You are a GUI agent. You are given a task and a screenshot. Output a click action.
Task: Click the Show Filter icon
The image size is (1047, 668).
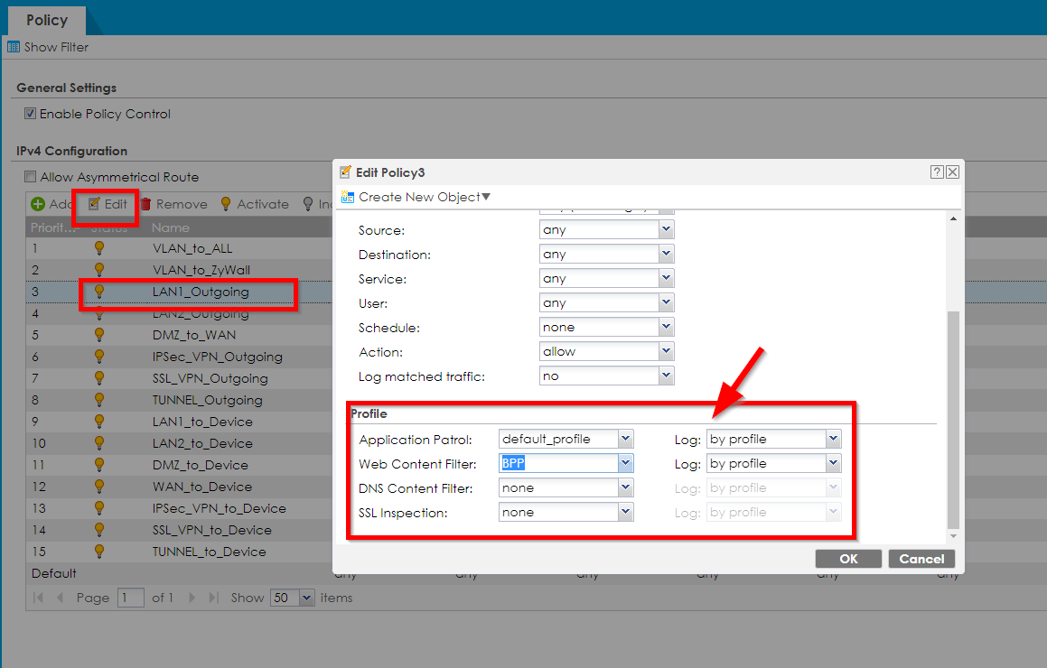tap(14, 47)
